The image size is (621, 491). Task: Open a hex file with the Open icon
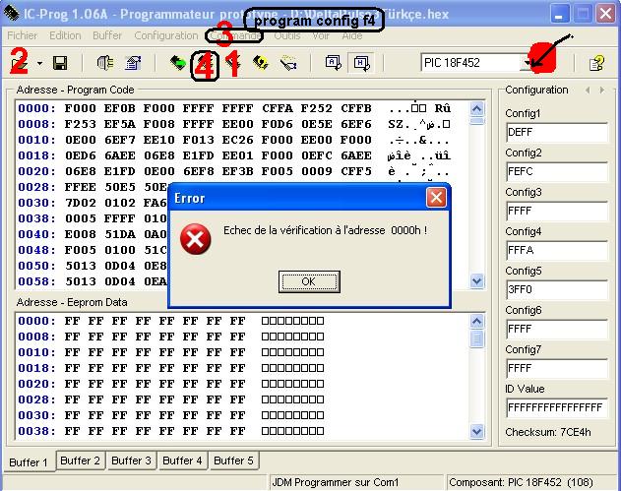[x=19, y=63]
